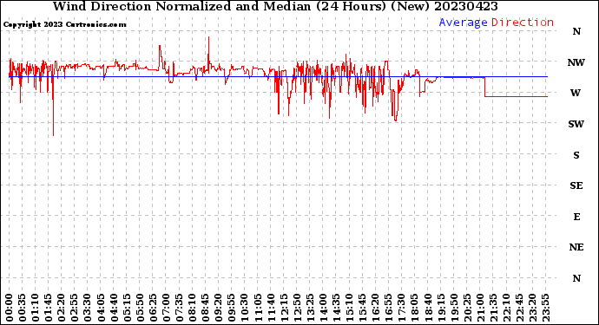
Task: Click the "18:05" time axis label
Action: 414,308
